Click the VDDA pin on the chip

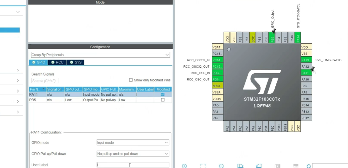(218, 99)
